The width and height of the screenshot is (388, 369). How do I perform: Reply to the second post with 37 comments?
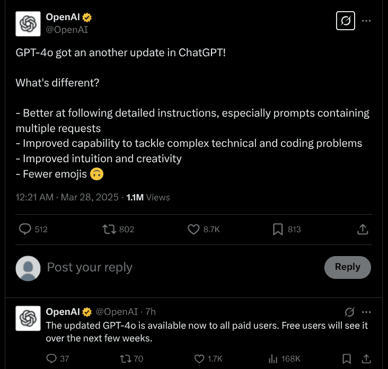point(51,359)
